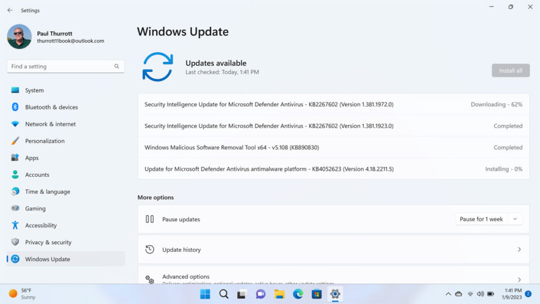The height and width of the screenshot is (304, 540).
Task: Open Privacy & security settings
Action: click(x=65, y=242)
